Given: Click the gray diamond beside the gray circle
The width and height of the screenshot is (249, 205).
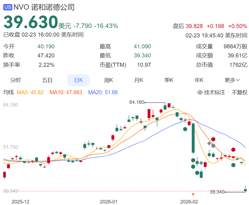Looking at the screenshot, I should (x=209, y=143).
